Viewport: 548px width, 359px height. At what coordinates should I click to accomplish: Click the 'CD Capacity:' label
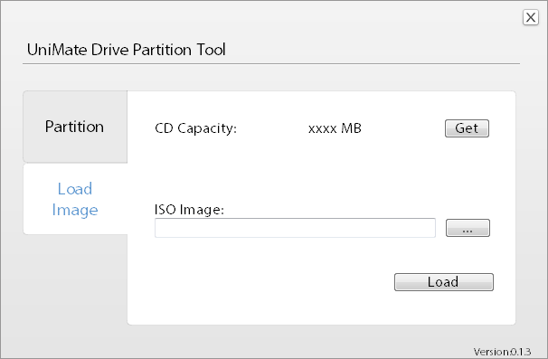195,128
